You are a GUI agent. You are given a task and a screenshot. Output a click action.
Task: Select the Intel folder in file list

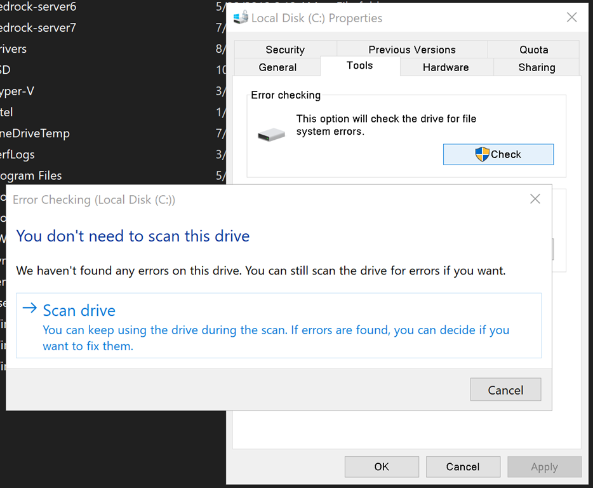click(6, 112)
